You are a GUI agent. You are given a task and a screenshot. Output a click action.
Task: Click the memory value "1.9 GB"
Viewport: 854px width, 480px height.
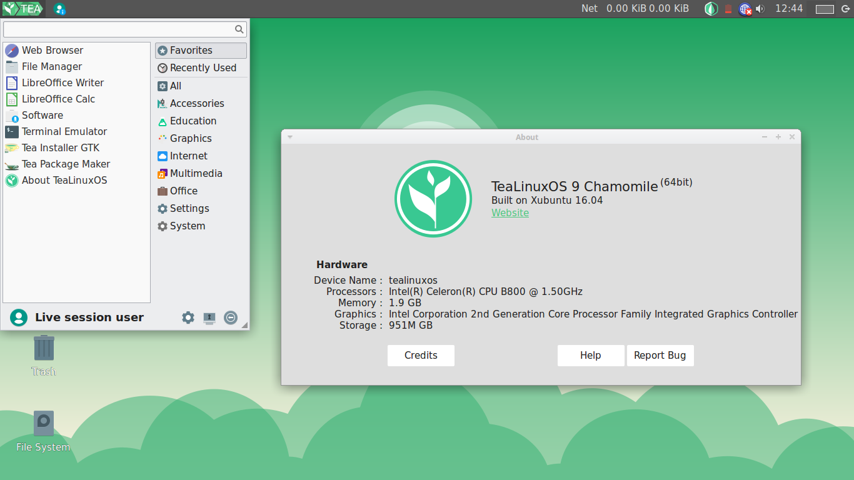click(x=405, y=303)
